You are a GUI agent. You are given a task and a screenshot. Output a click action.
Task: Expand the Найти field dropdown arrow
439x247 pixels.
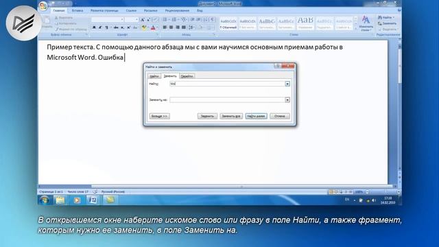[x=287, y=84]
